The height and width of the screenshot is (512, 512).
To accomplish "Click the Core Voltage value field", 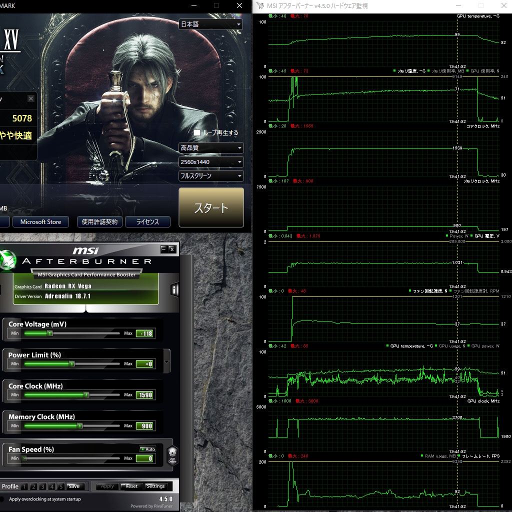I will click(x=145, y=333).
